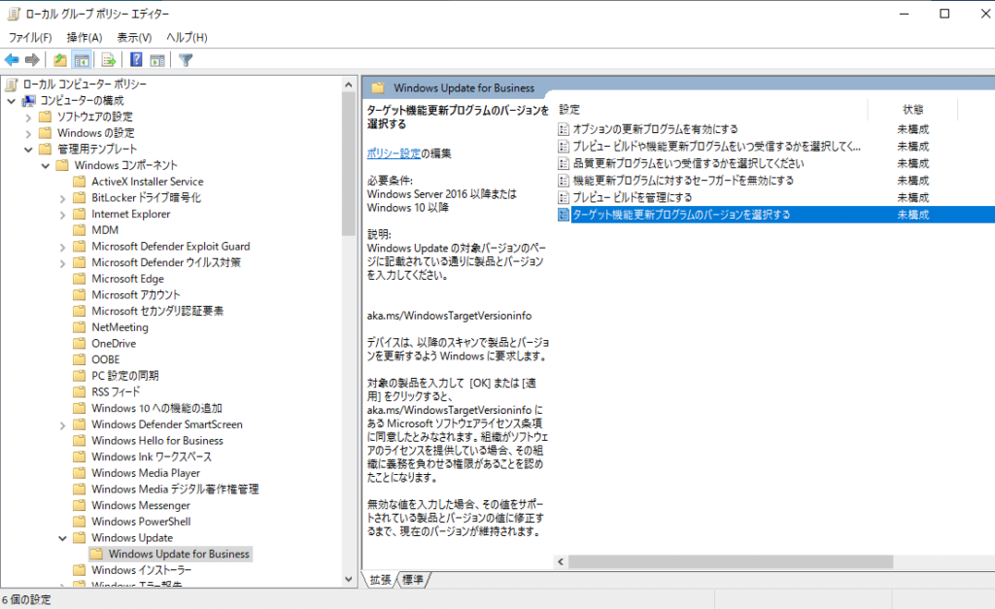995x609 pixels.
Task: Toggle the Show/Hide Action Pane icon
Action: pyautogui.click(x=157, y=60)
